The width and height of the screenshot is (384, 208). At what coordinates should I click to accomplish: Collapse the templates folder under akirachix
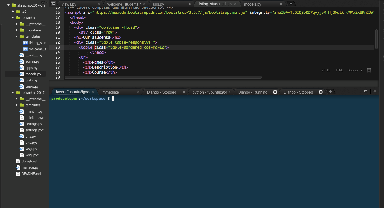point(17,36)
